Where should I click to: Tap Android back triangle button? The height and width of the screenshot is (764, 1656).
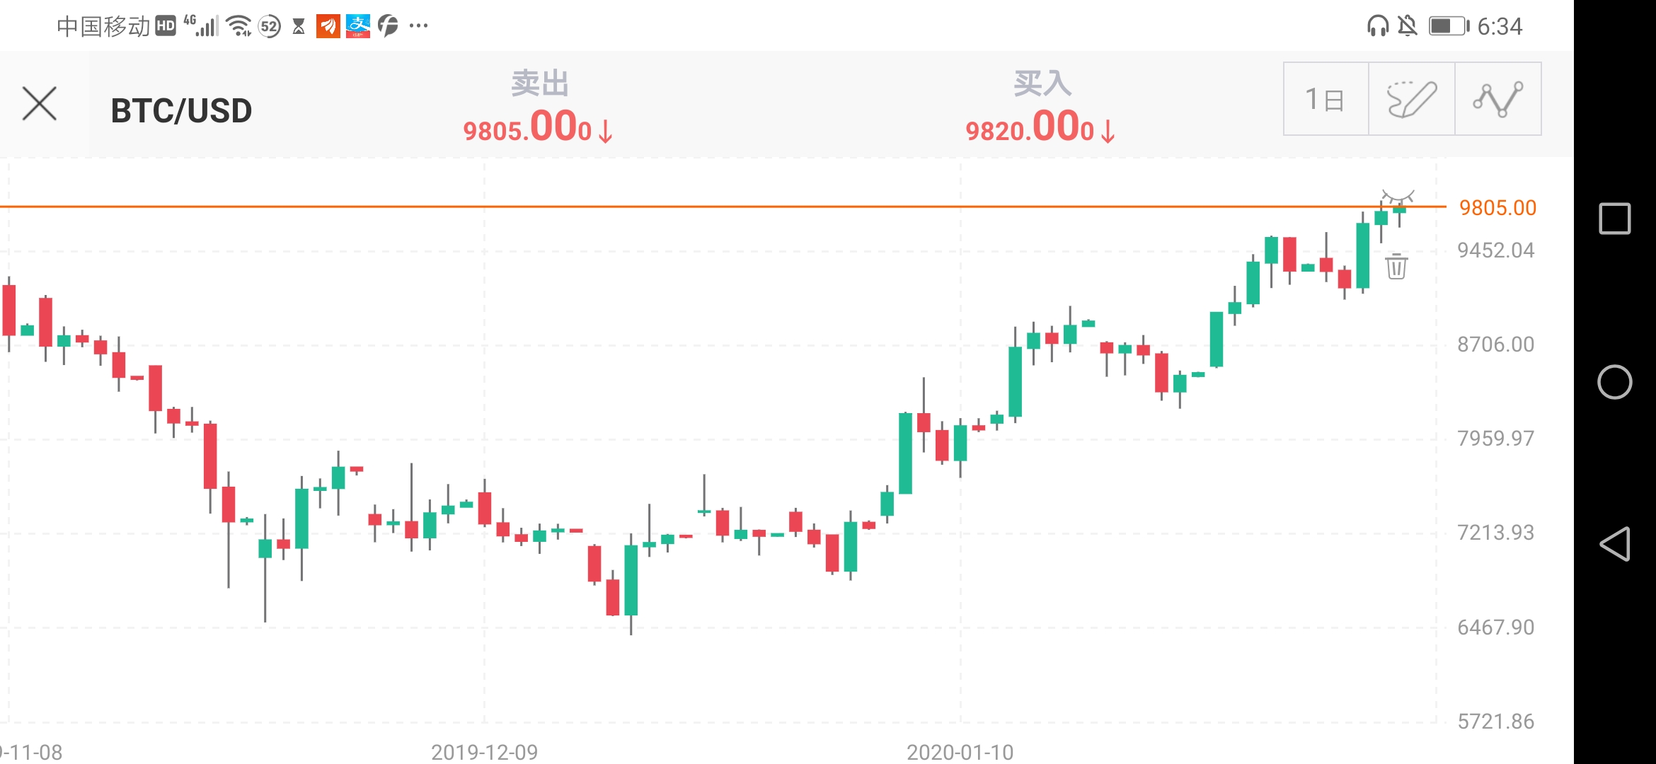1615,544
